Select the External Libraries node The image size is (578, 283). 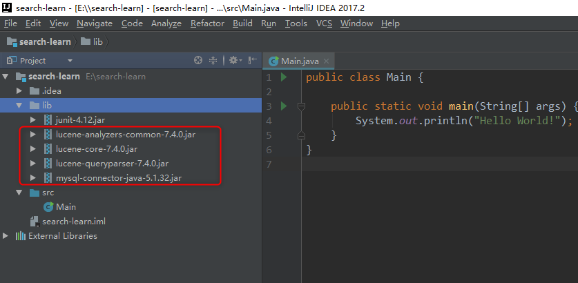pos(63,236)
